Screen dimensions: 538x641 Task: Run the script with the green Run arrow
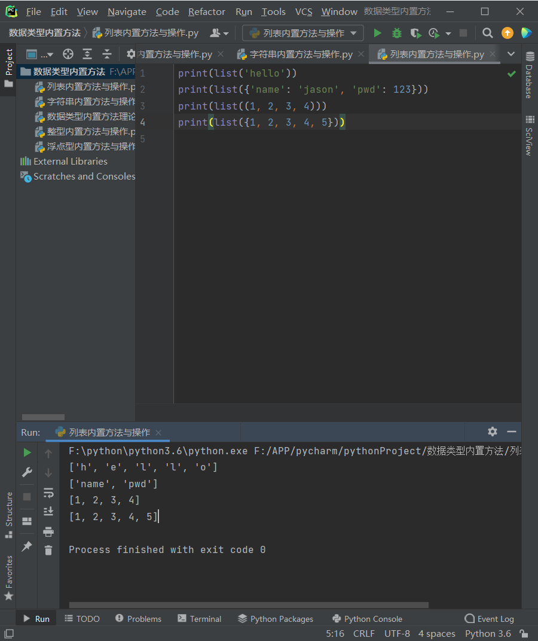pos(378,33)
